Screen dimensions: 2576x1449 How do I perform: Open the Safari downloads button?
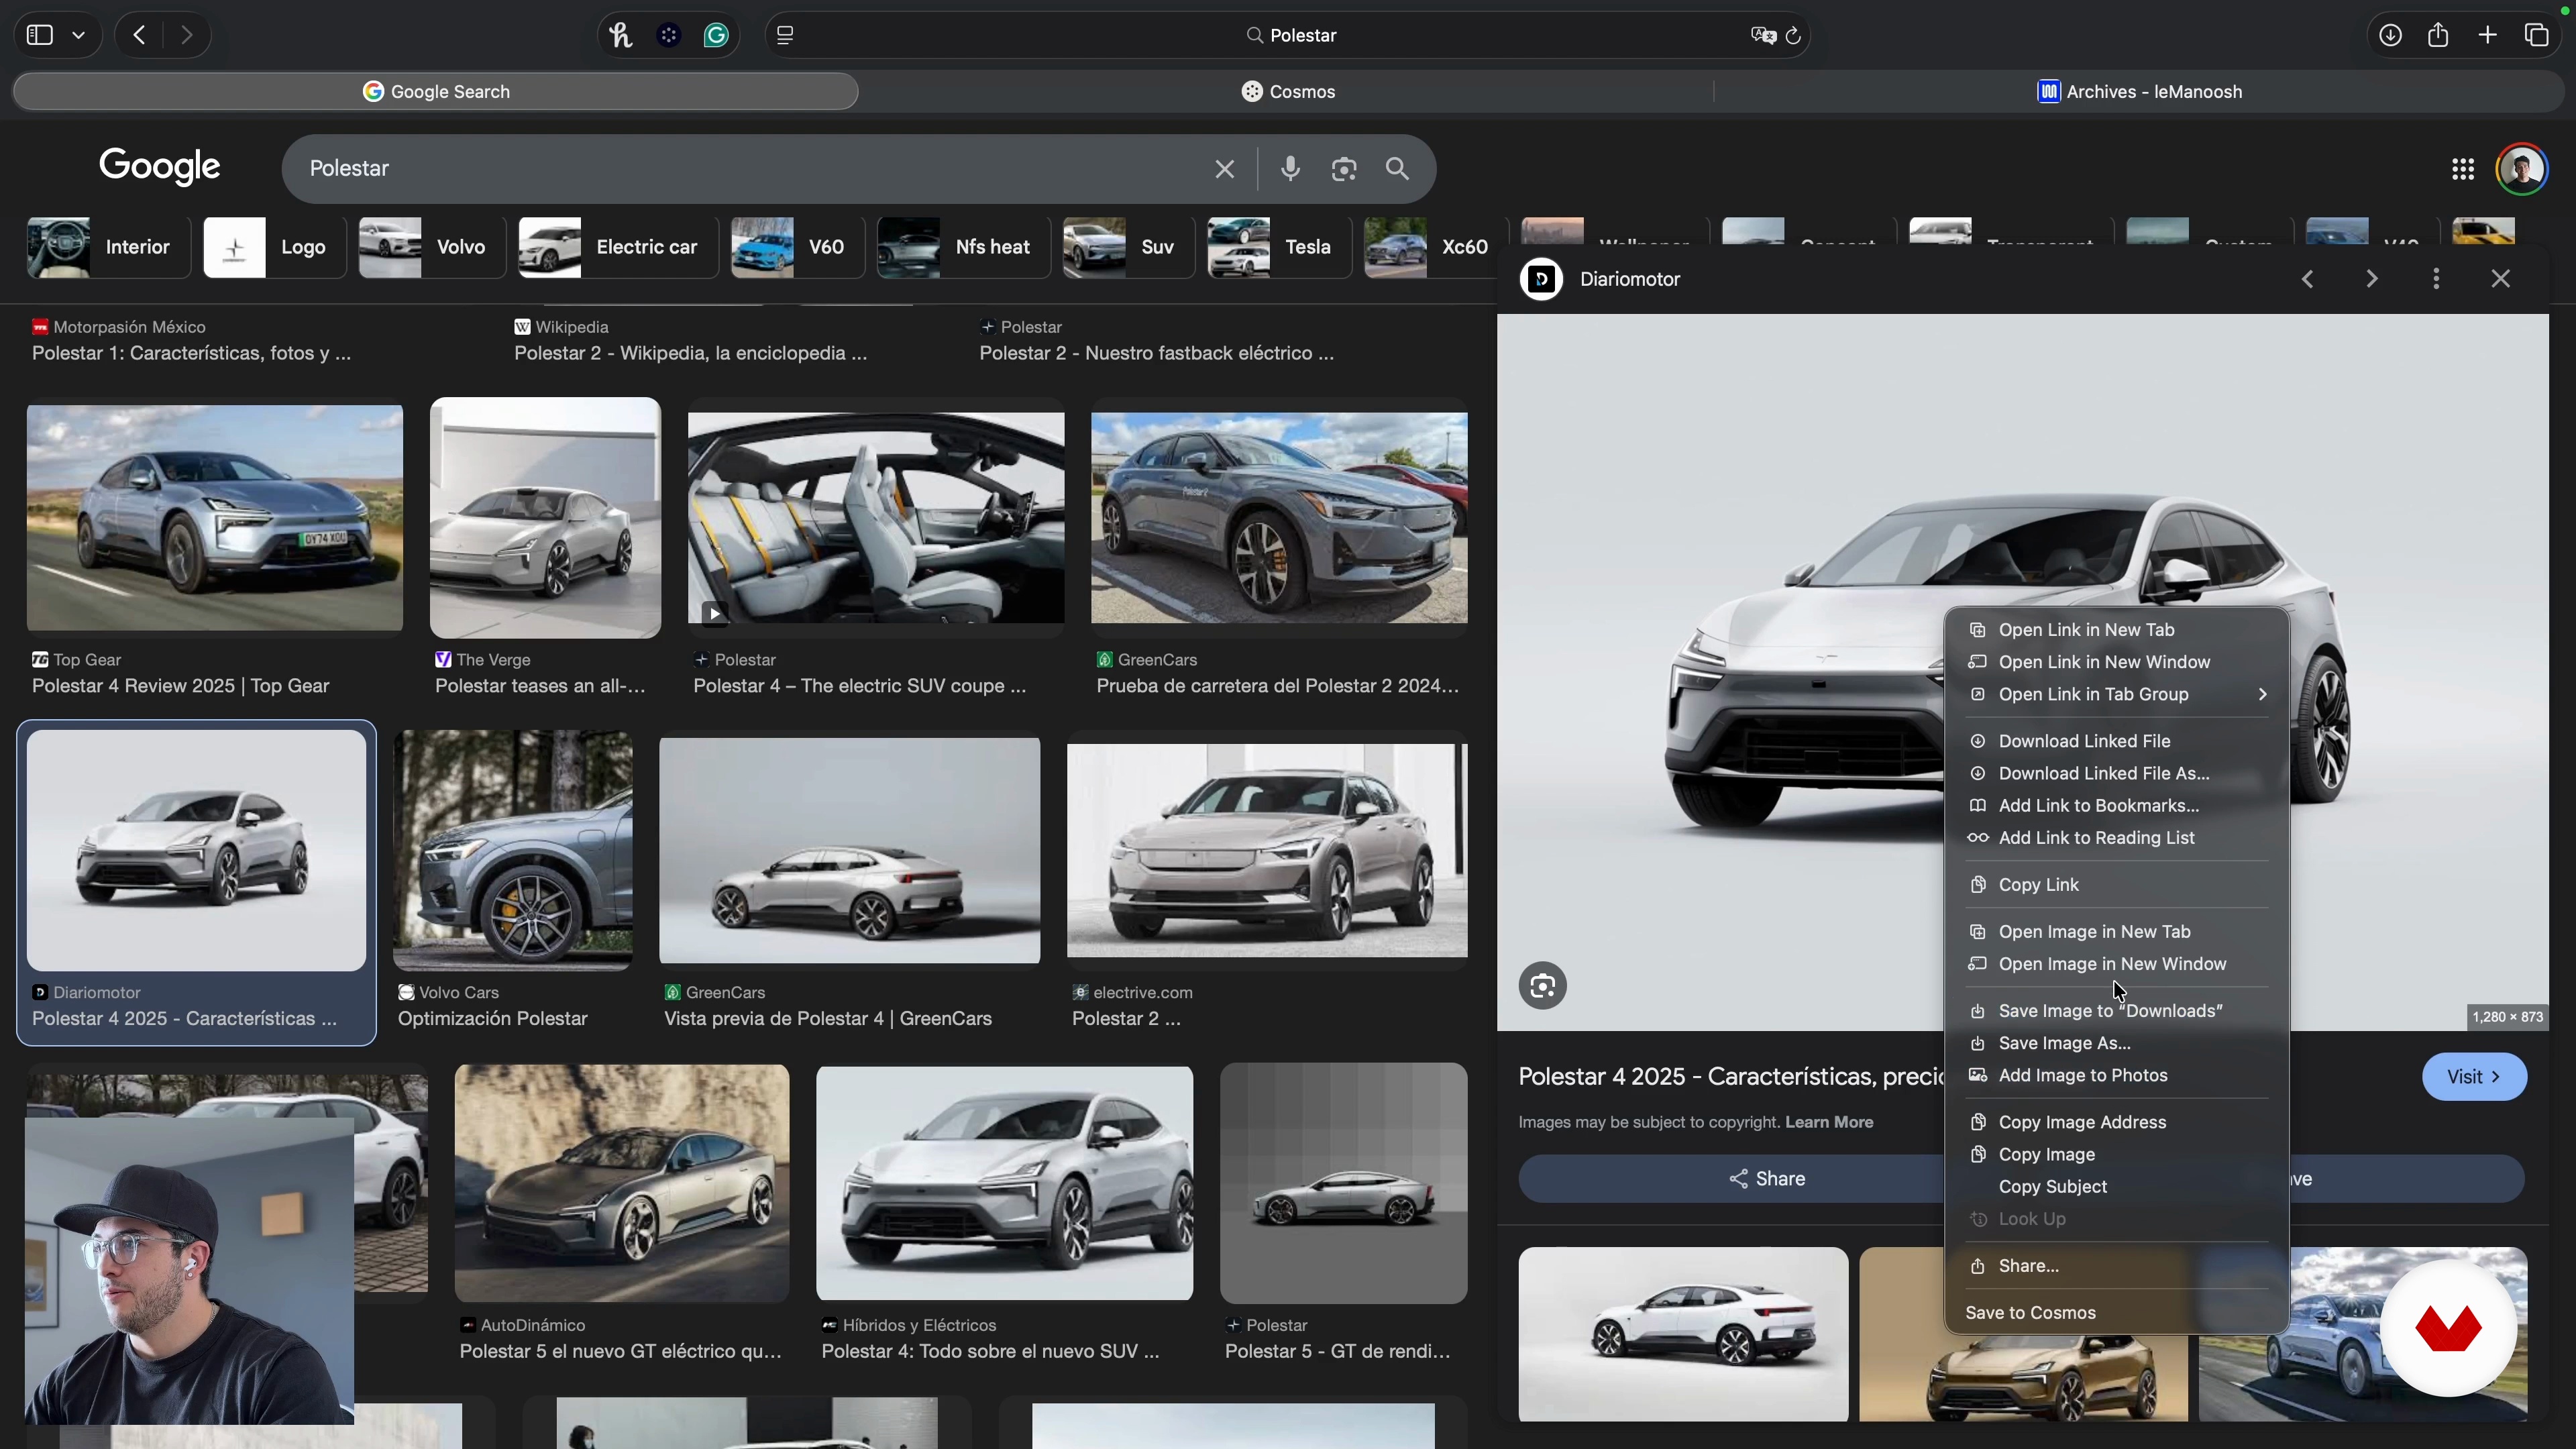(x=2390, y=36)
